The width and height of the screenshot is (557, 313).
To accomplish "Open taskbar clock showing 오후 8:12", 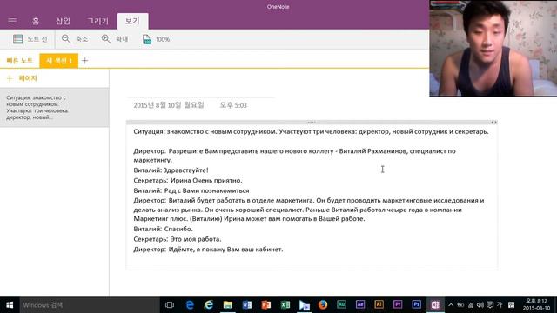I will coord(536,305).
